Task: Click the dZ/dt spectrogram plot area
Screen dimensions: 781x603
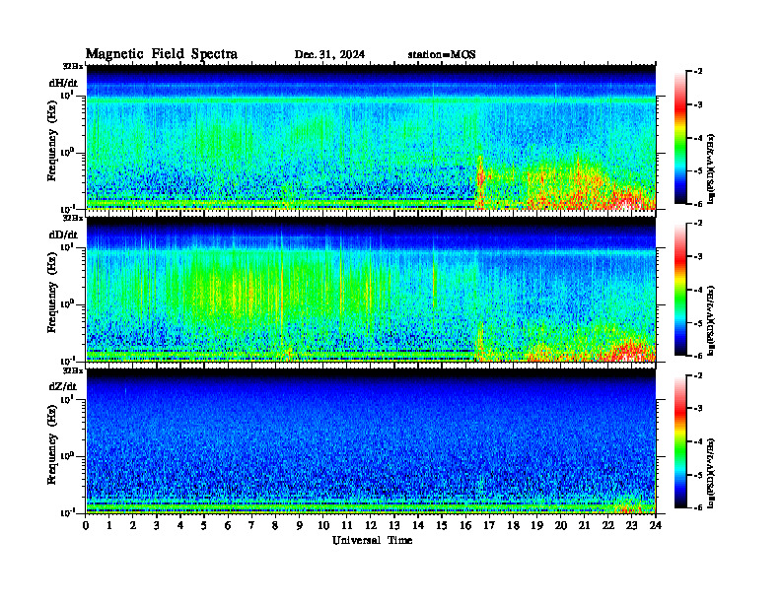Action: coord(371,441)
